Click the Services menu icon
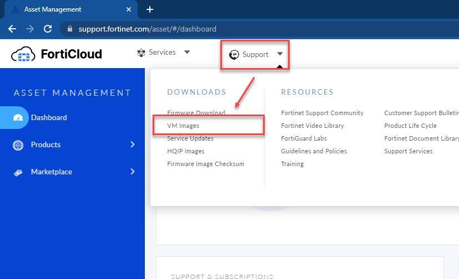The height and width of the screenshot is (279, 459). click(x=141, y=53)
